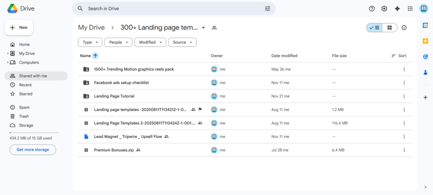Click the New button

[19, 27]
